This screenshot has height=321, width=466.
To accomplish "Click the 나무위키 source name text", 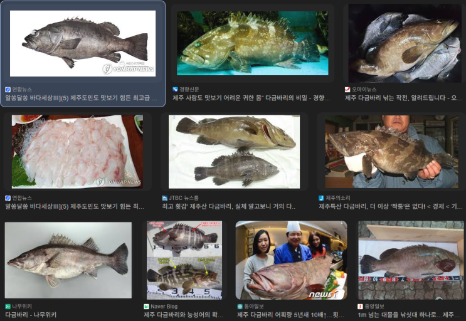I will coord(22,307).
